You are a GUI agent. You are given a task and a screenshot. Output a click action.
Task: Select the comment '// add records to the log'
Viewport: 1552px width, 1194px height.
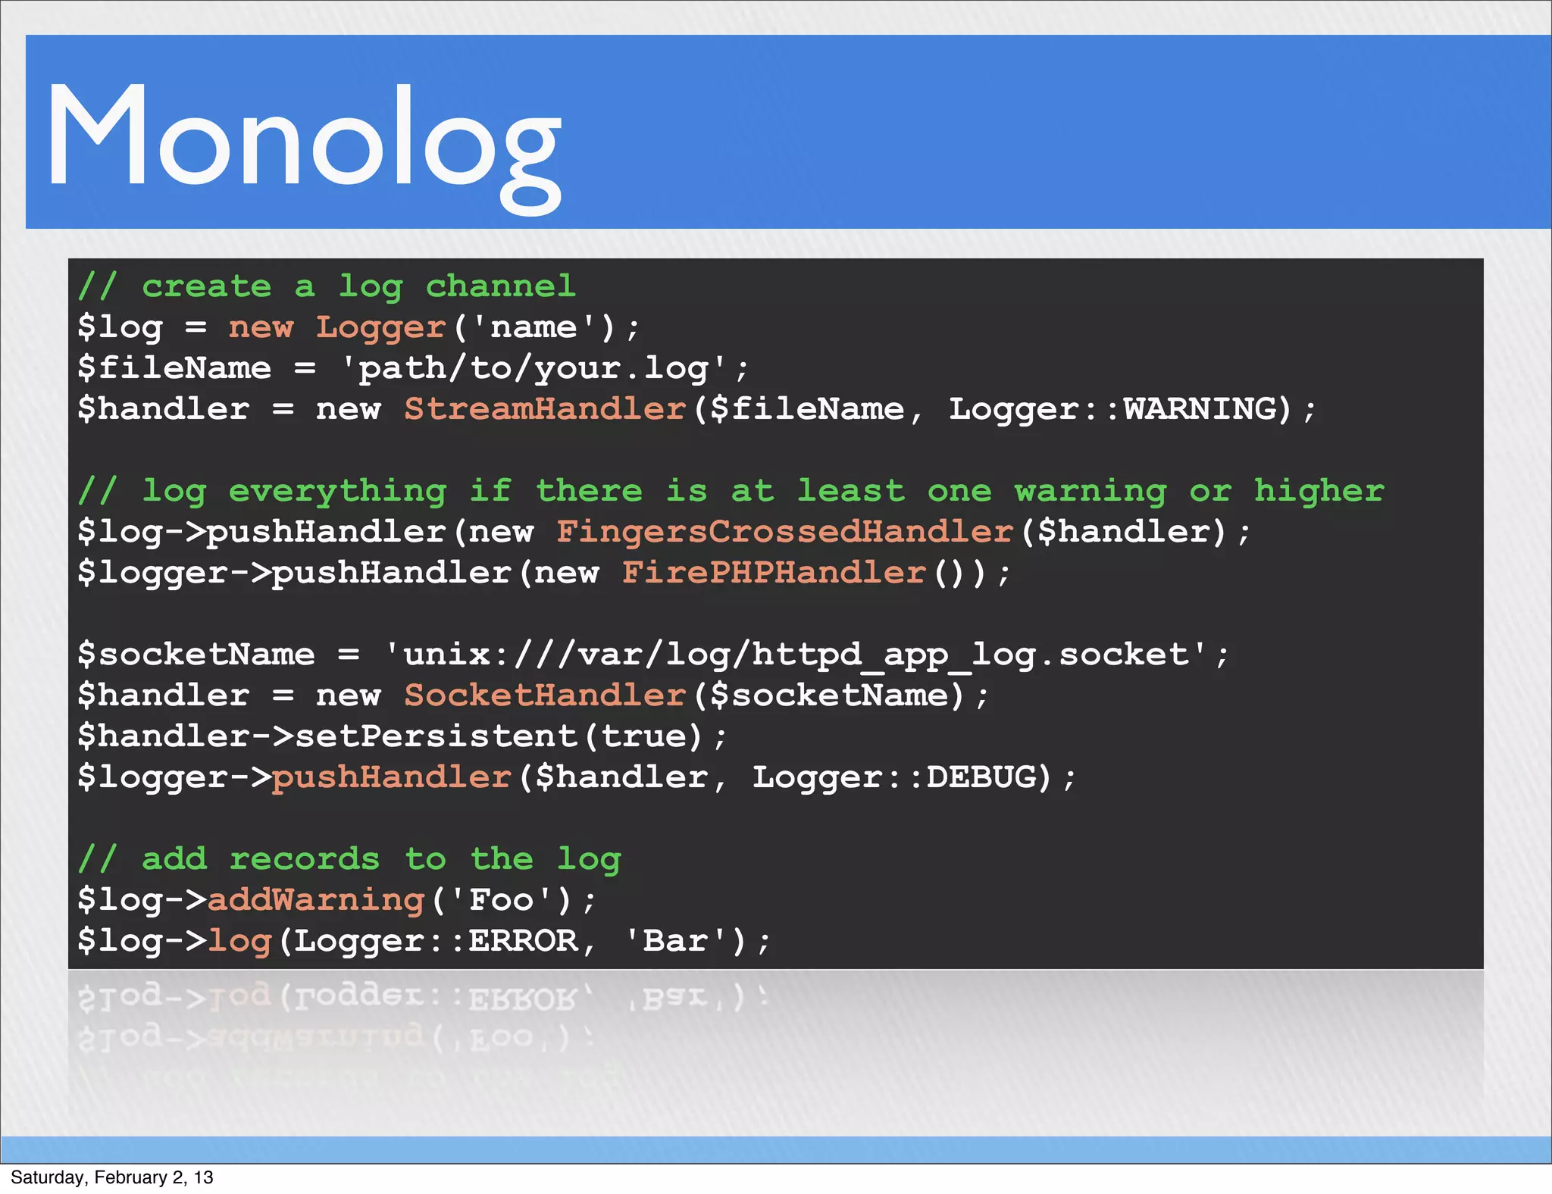[x=349, y=860]
